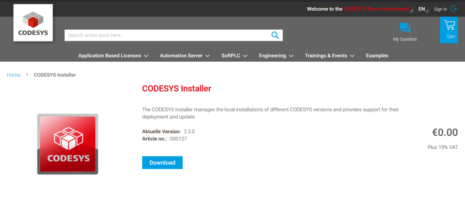Open CODESYS Store International store switcher
This screenshot has width=465, height=214.
(x=378, y=9)
